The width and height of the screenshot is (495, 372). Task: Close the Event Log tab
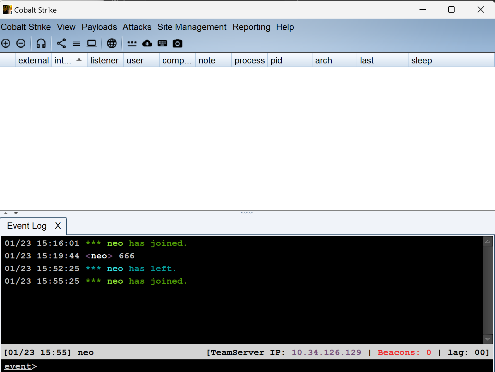(x=58, y=226)
